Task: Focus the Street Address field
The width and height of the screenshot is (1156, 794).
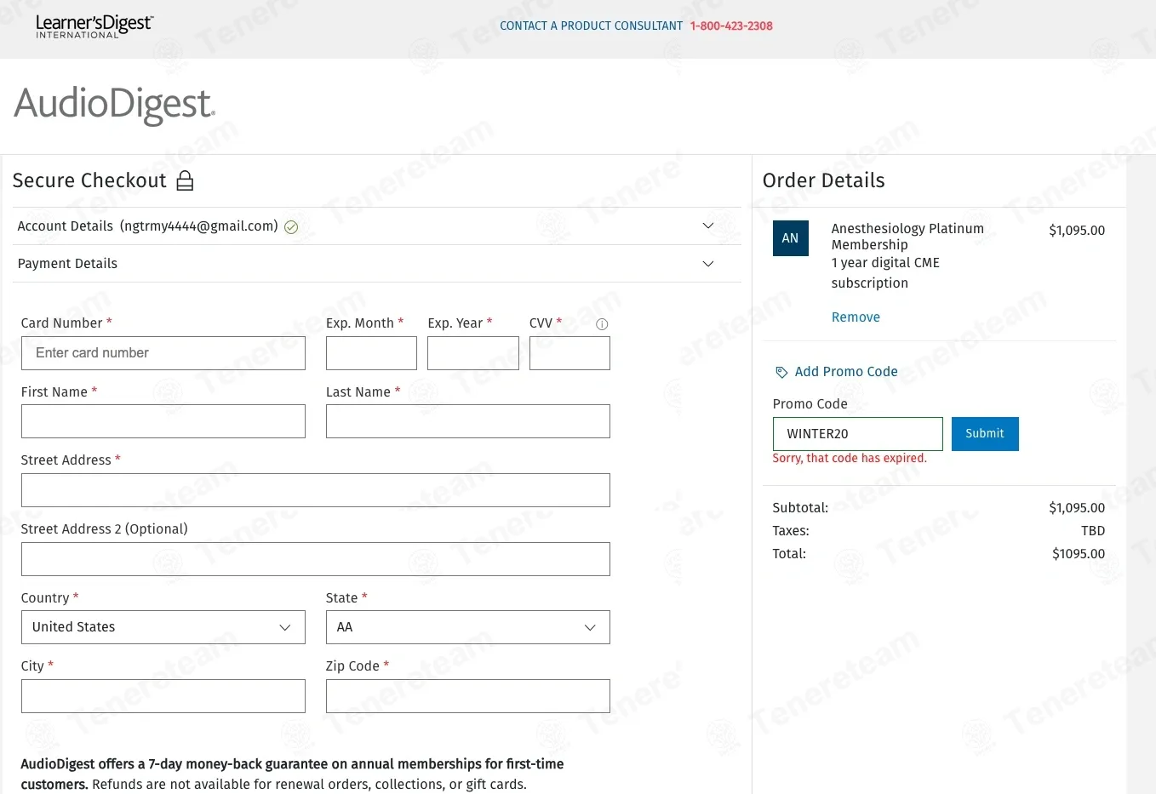Action: [316, 490]
